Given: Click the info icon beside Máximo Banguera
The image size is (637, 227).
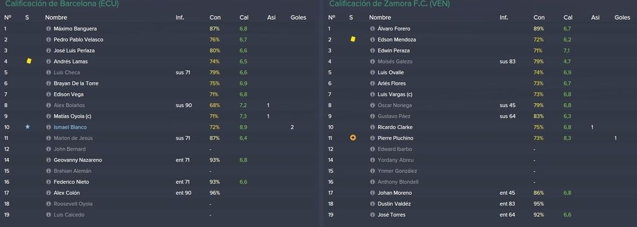Looking at the screenshot, I should (x=49, y=29).
